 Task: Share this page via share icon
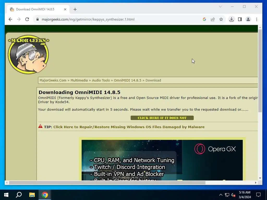click(x=213, y=19)
